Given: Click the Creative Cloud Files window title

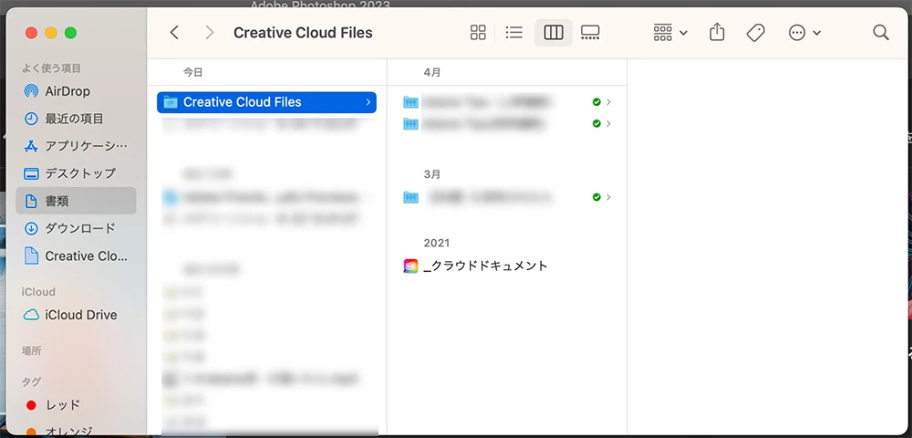Looking at the screenshot, I should tap(303, 33).
